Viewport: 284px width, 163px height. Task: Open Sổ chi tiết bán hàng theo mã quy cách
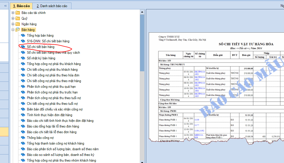pos(54,53)
